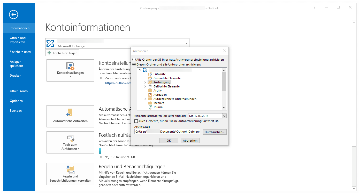
Task: Select Gesendete Elemente row in tree
Action: click(164, 78)
